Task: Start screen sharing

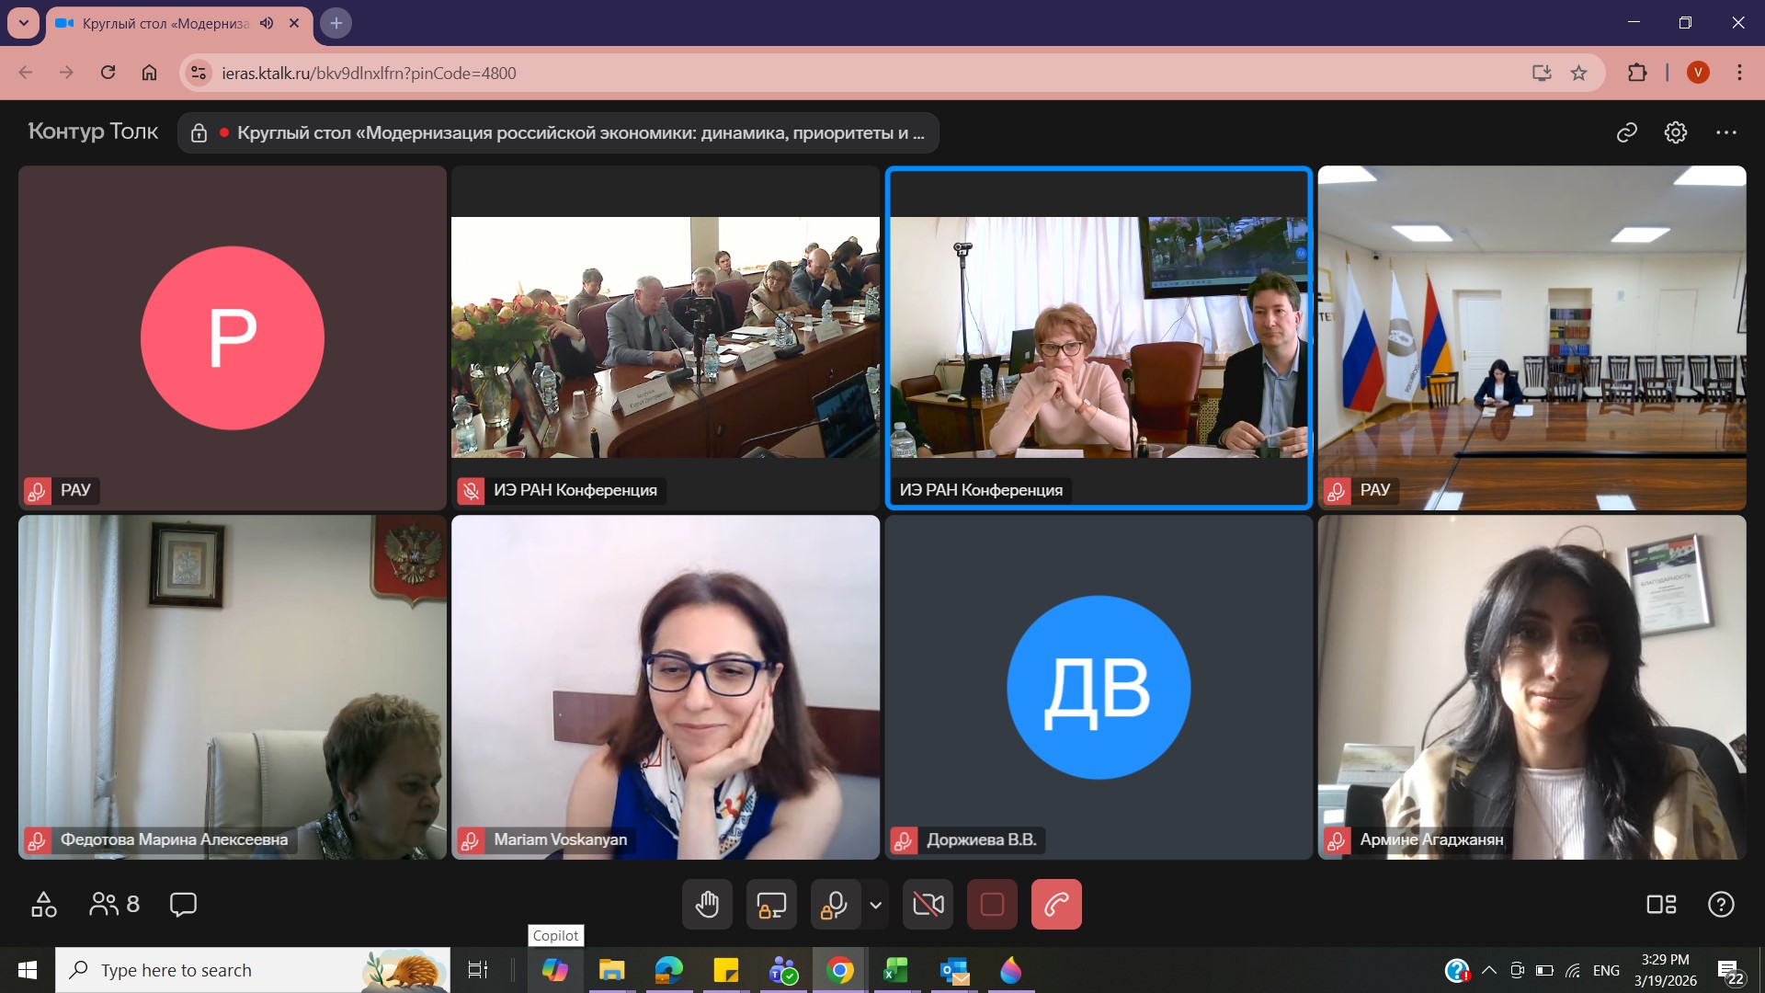Action: pyautogui.click(x=770, y=905)
